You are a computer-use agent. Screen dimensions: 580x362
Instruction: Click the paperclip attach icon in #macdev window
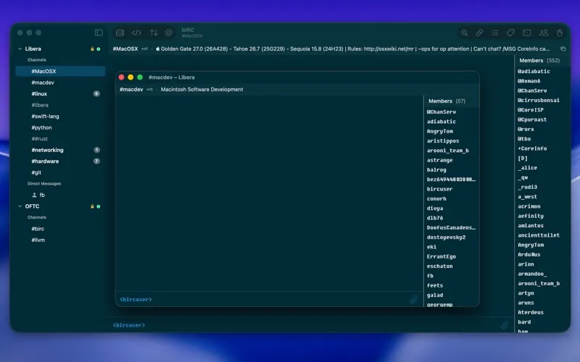click(x=413, y=300)
